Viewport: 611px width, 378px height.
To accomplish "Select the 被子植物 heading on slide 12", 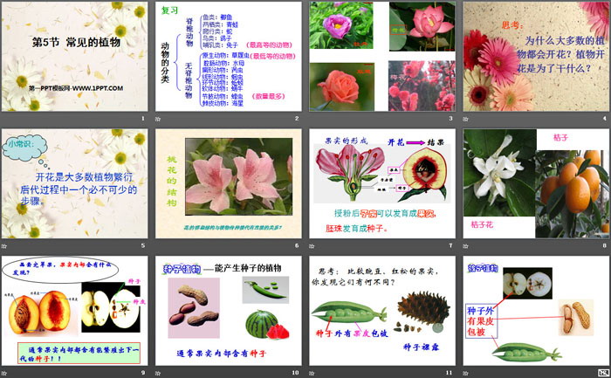I will (482, 268).
